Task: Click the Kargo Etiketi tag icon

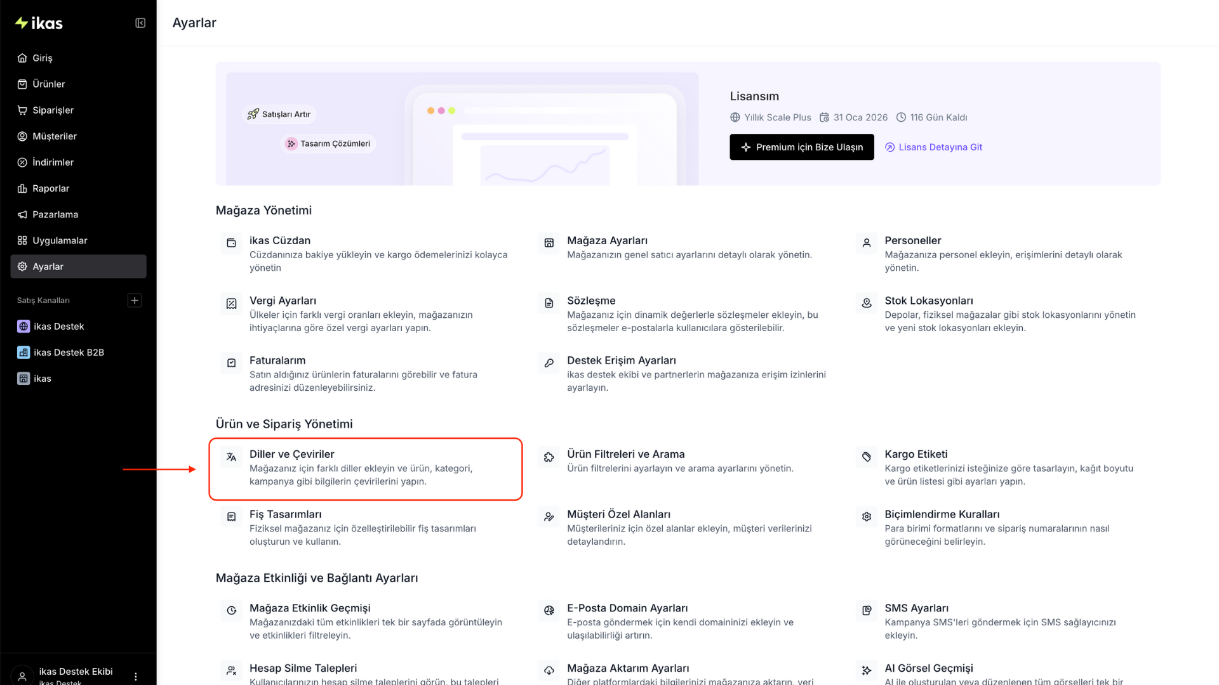Action: (867, 457)
